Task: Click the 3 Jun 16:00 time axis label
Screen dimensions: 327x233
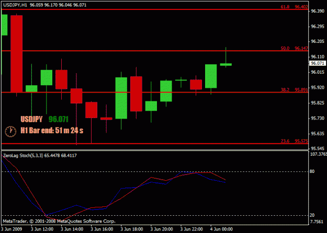Action: click(102, 229)
